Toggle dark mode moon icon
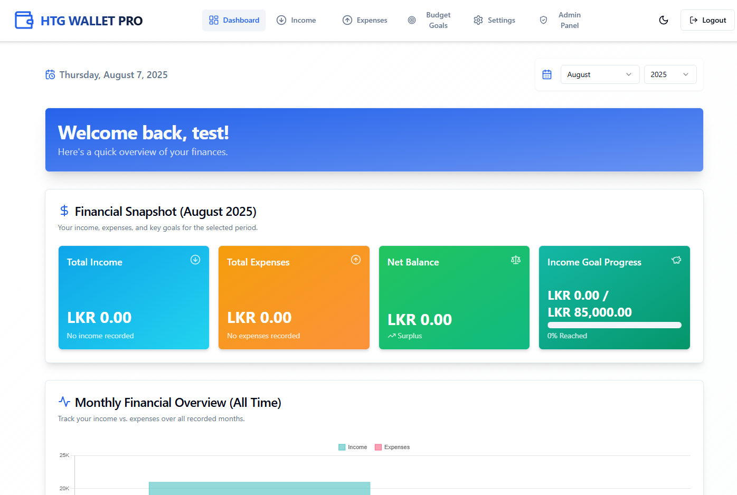The height and width of the screenshot is (495, 737). click(664, 20)
